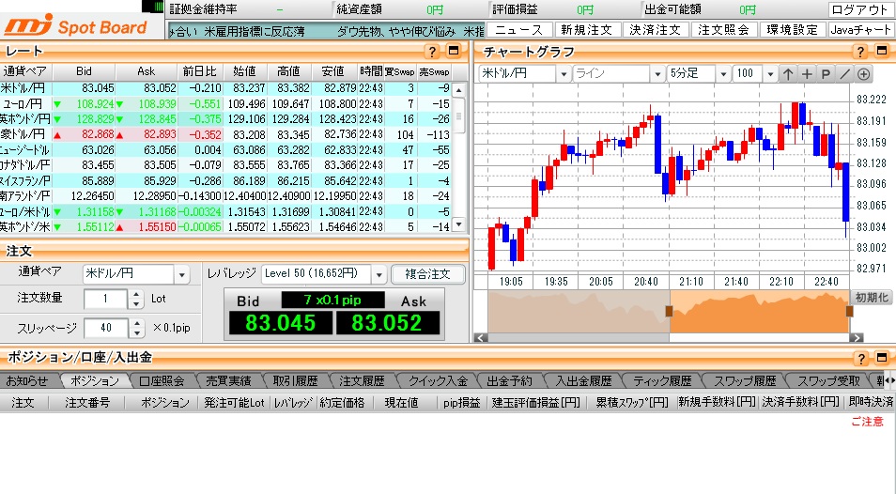Select the crosshair plus tool in chart toolbar
Viewport: 896px width, 494px height.
coord(807,73)
